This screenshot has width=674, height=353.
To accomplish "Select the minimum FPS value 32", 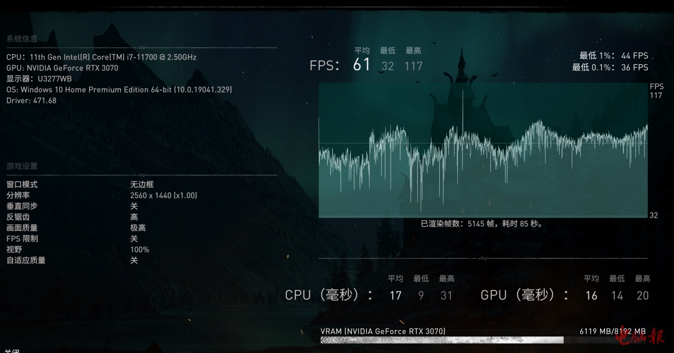I will [388, 66].
